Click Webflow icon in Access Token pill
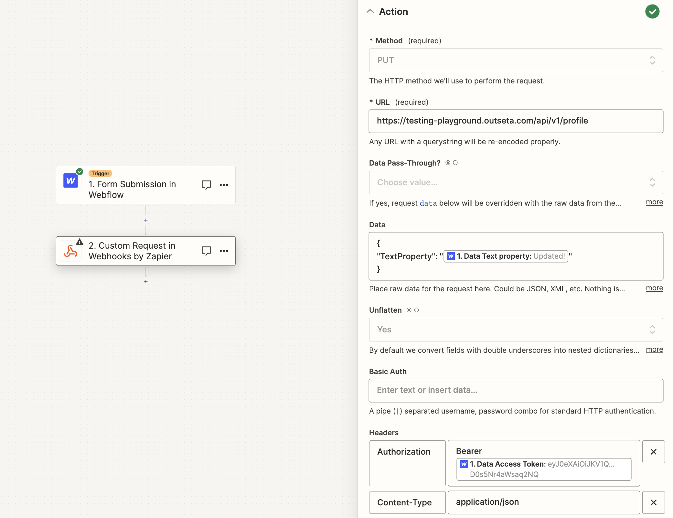Screen dimensions: 673x518 click(464, 464)
